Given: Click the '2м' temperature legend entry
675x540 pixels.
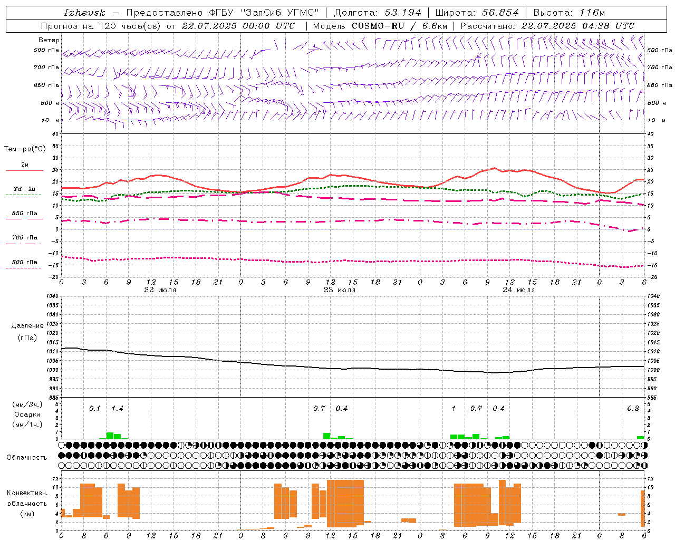Looking at the screenshot, I should click(x=25, y=165).
